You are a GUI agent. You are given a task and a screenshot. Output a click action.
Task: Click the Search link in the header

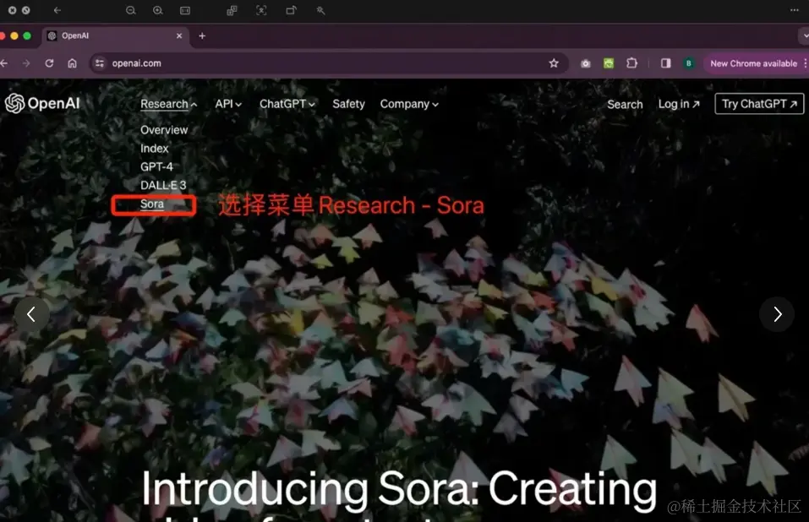point(625,105)
